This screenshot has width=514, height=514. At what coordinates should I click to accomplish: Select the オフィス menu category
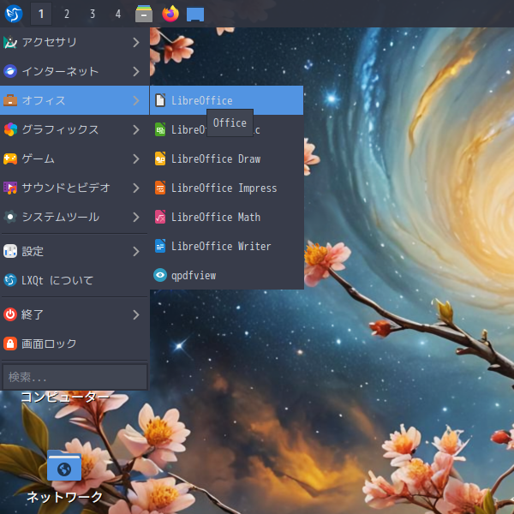tap(75, 100)
